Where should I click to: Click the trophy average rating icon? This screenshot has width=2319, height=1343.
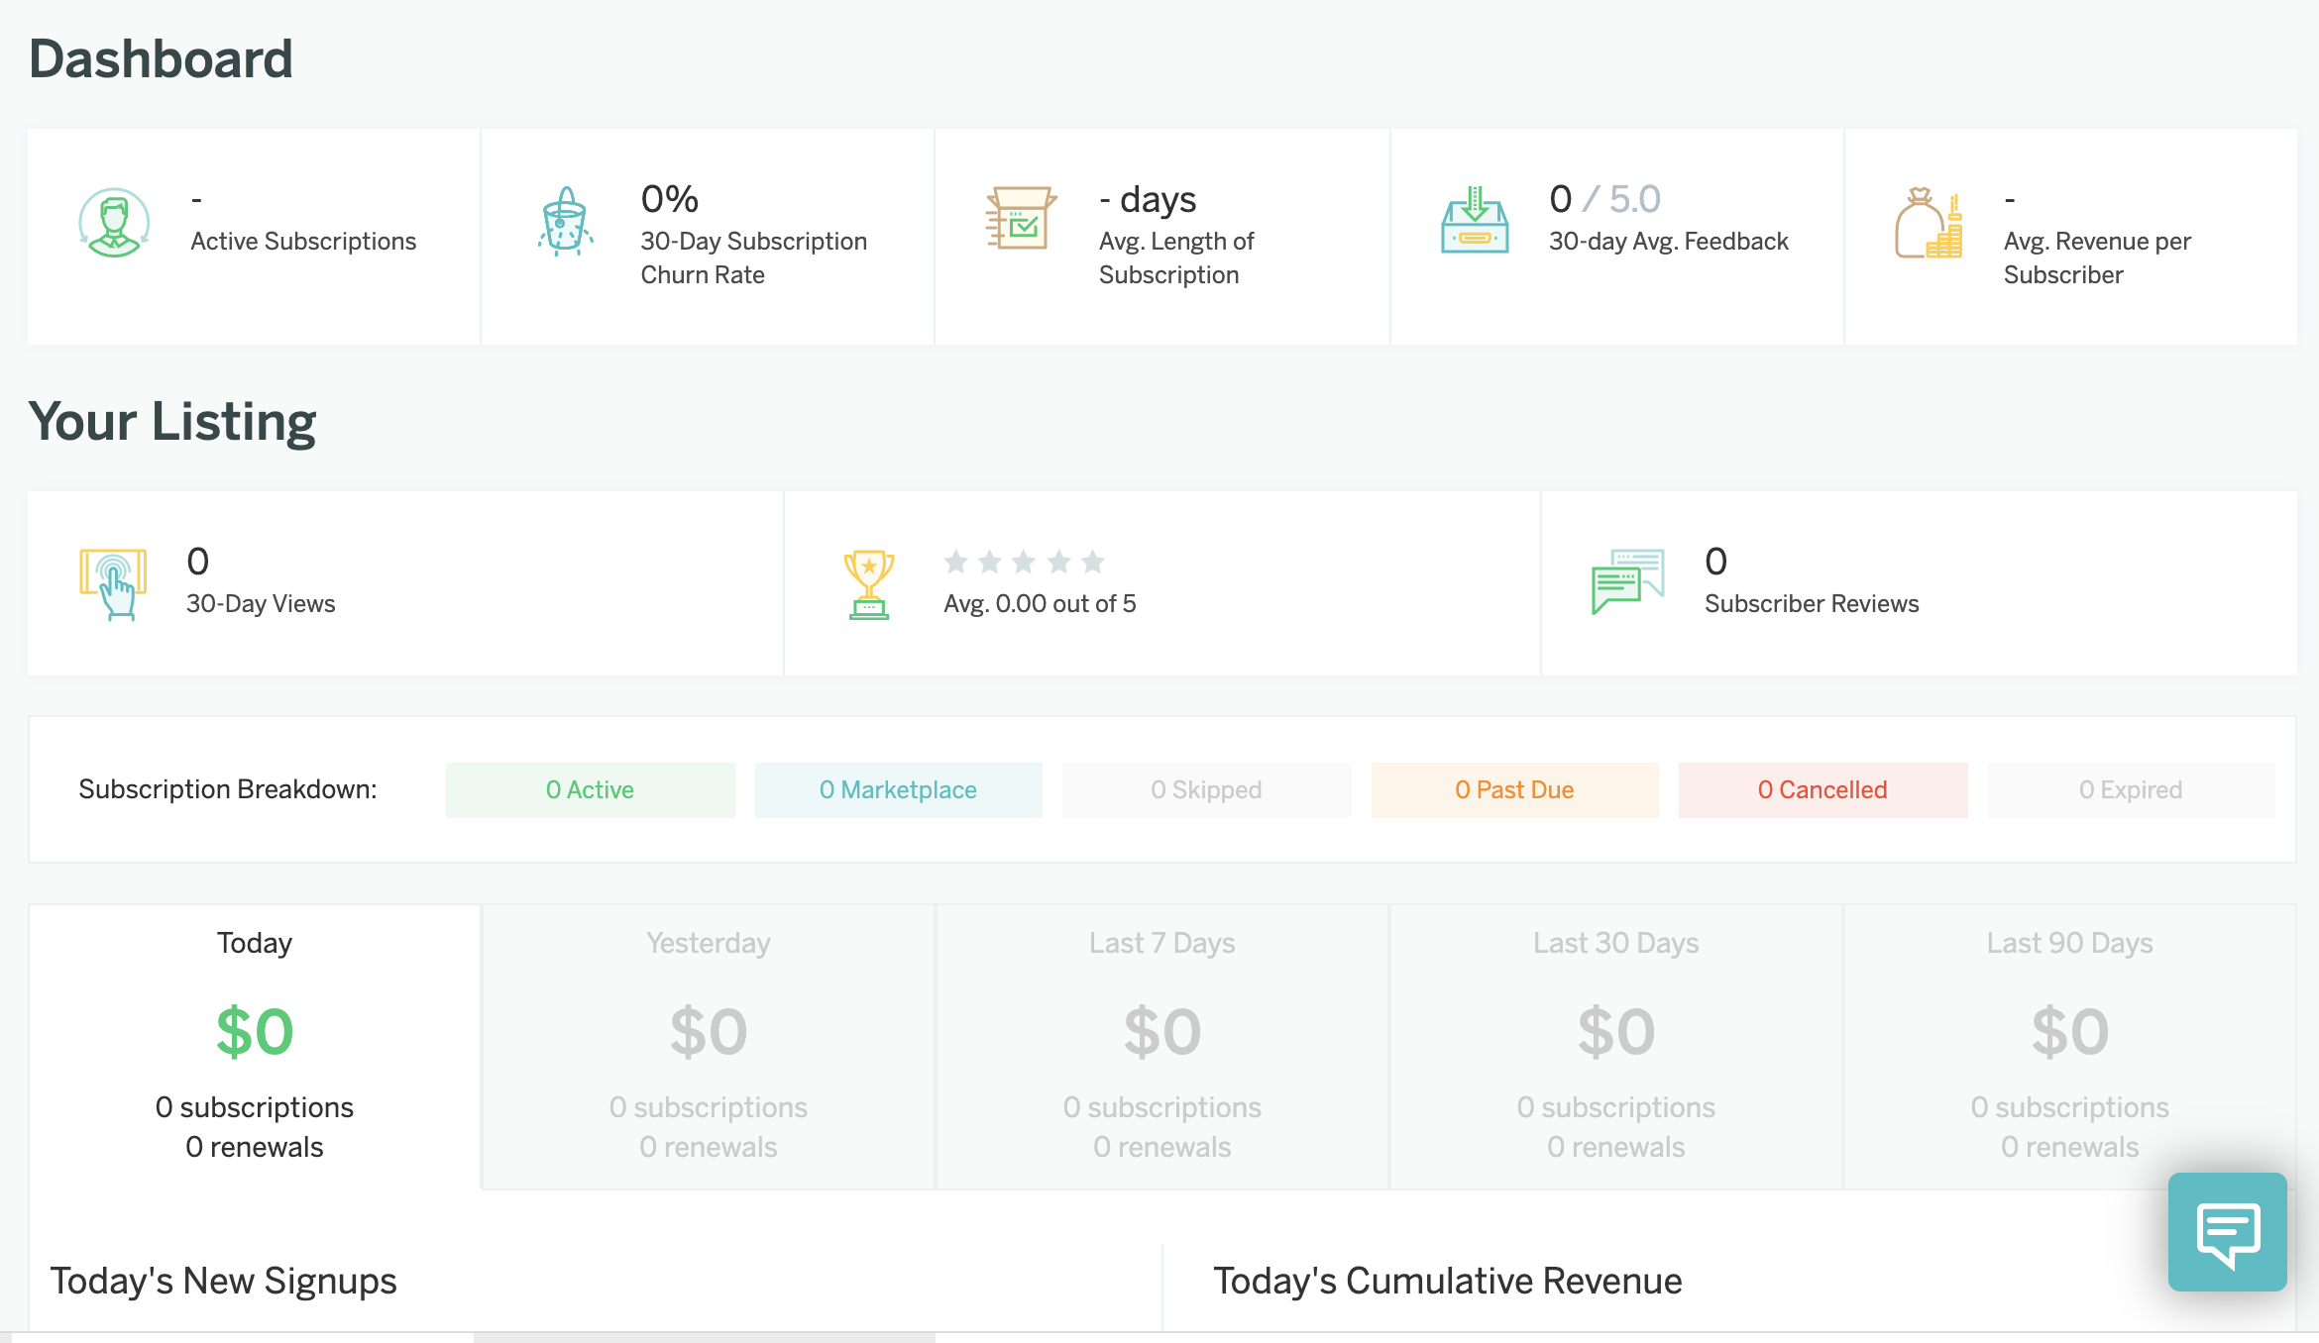[869, 584]
